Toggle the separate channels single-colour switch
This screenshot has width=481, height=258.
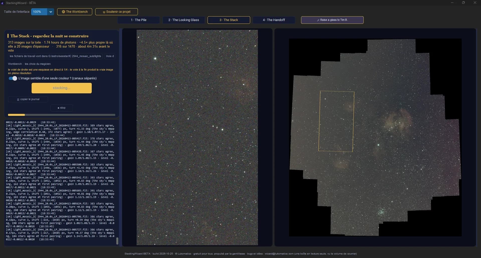point(13,78)
